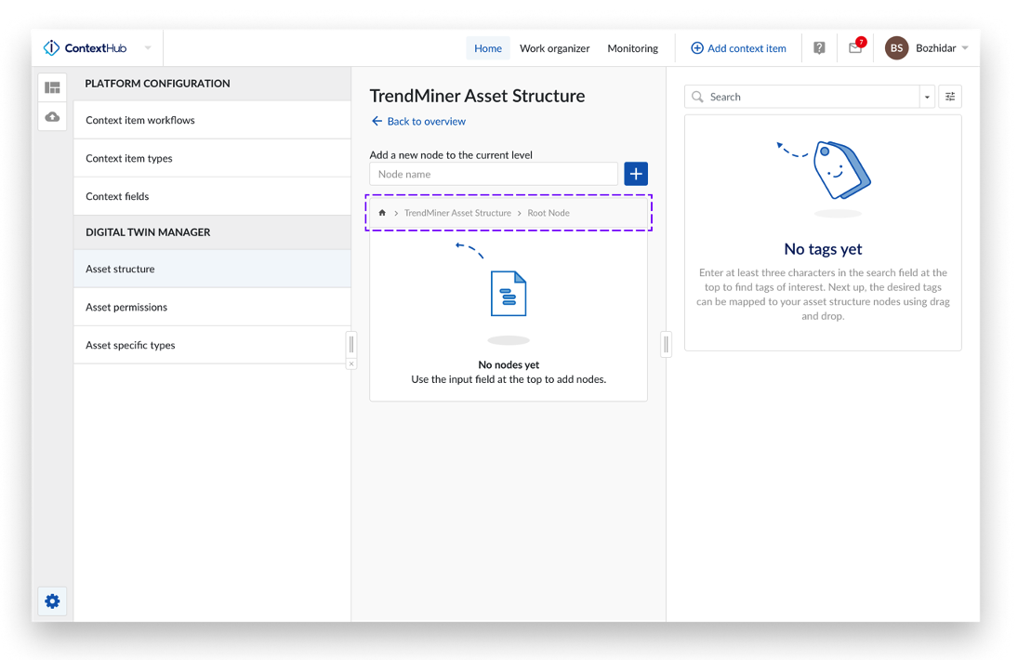Select Asset permissions in the sidebar
1018x660 pixels.
click(x=126, y=307)
